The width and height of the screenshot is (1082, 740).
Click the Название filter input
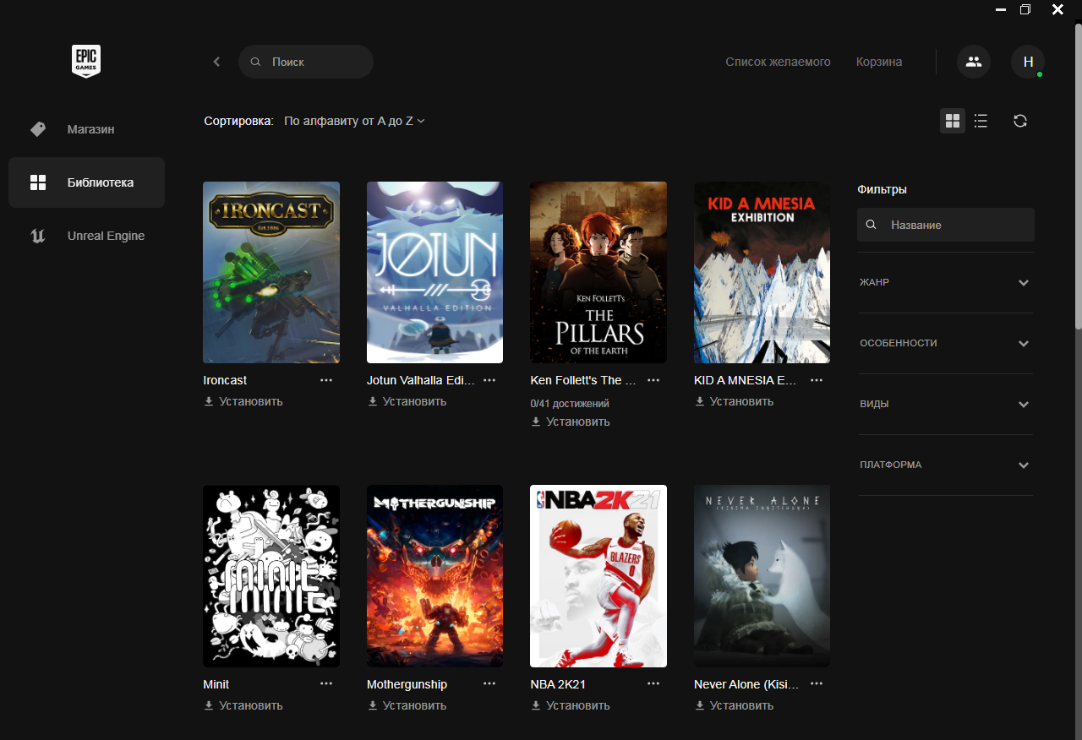[946, 225]
